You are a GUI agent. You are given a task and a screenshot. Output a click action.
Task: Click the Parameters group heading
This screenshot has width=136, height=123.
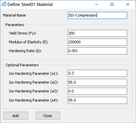[15, 25]
